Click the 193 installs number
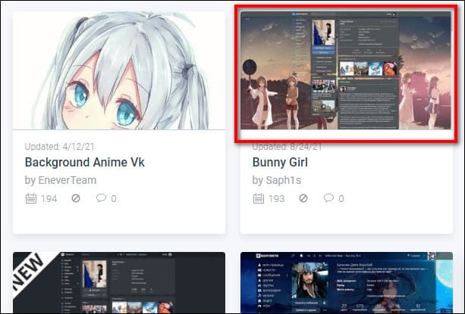 (276, 198)
